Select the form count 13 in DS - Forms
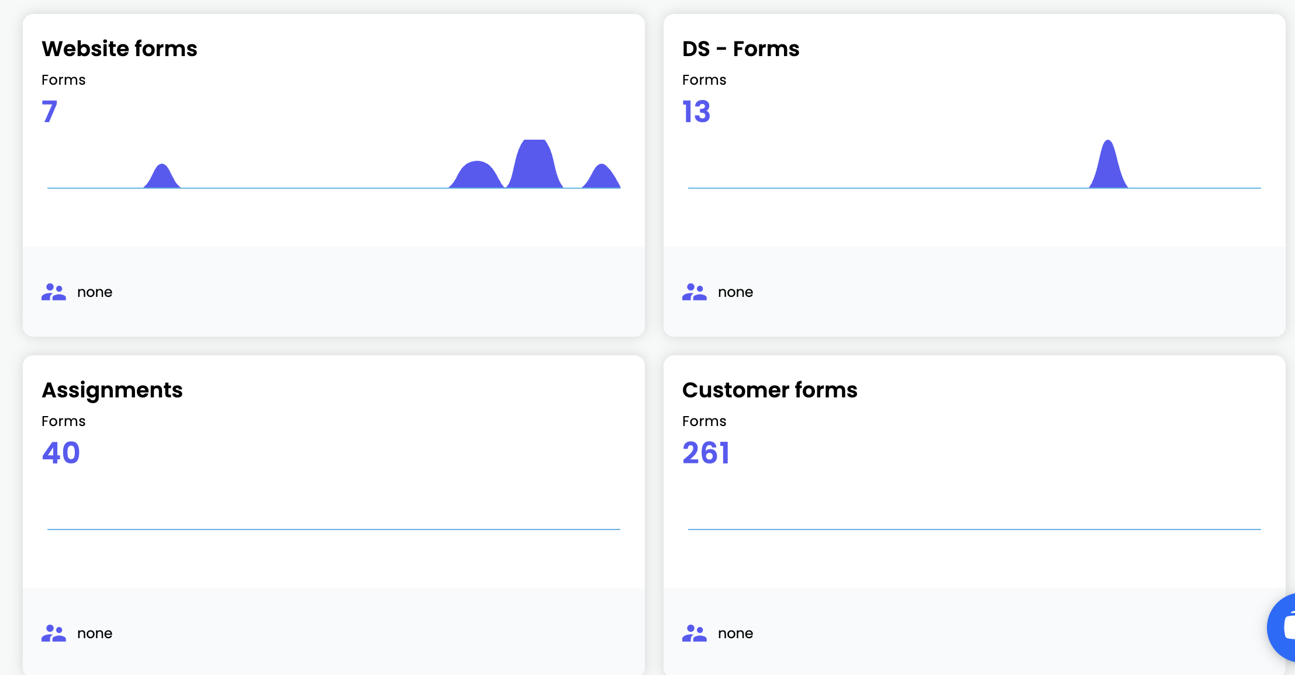The width and height of the screenshot is (1295, 675). coord(696,111)
